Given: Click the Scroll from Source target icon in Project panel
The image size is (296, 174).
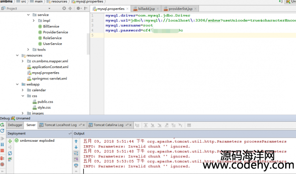Looking at the screenshot, I should 64,8.
